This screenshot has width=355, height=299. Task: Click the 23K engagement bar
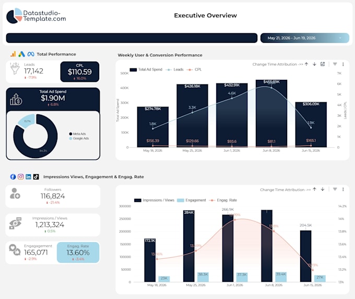point(164,279)
